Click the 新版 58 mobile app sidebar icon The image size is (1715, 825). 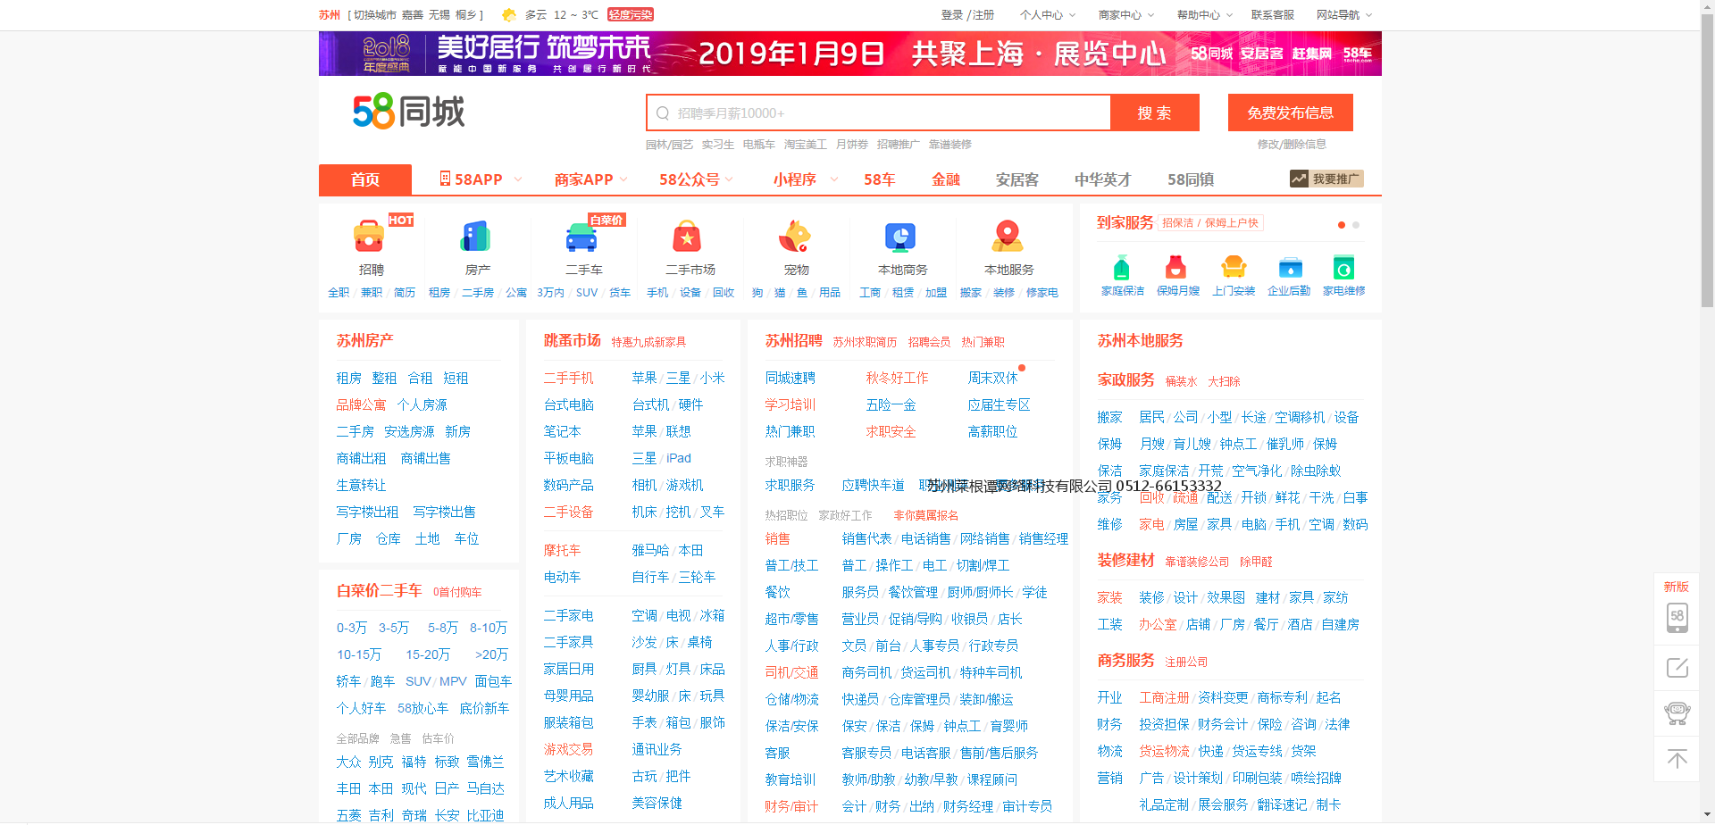click(x=1677, y=616)
